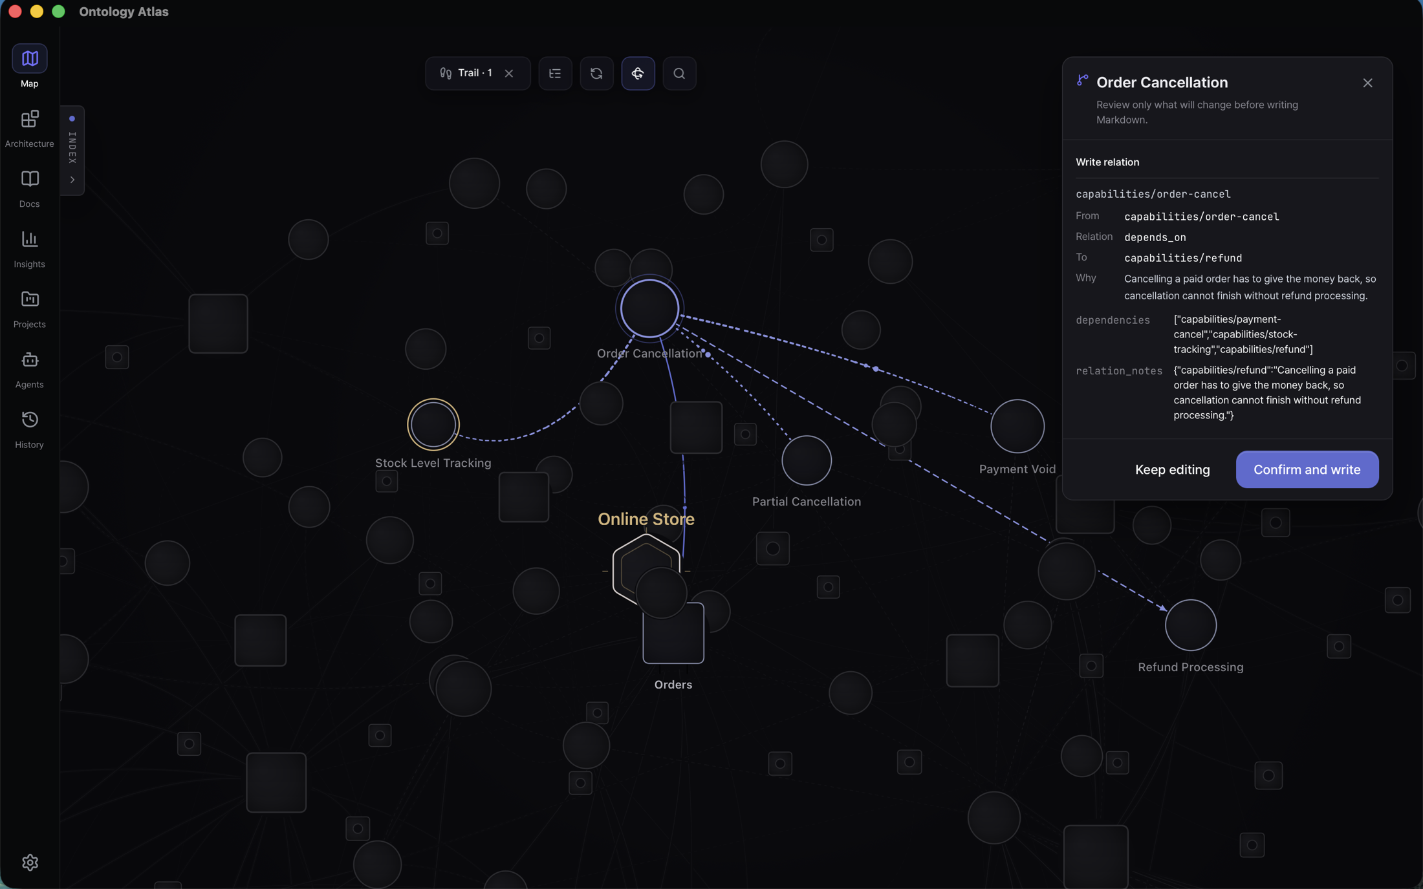The height and width of the screenshot is (889, 1423).
Task: Click the Index panel dot indicator
Action: click(72, 118)
